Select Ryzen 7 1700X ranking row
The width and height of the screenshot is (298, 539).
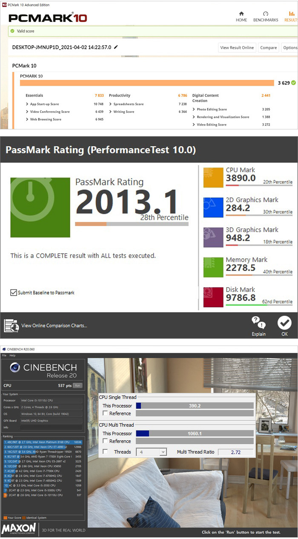click(x=43, y=457)
